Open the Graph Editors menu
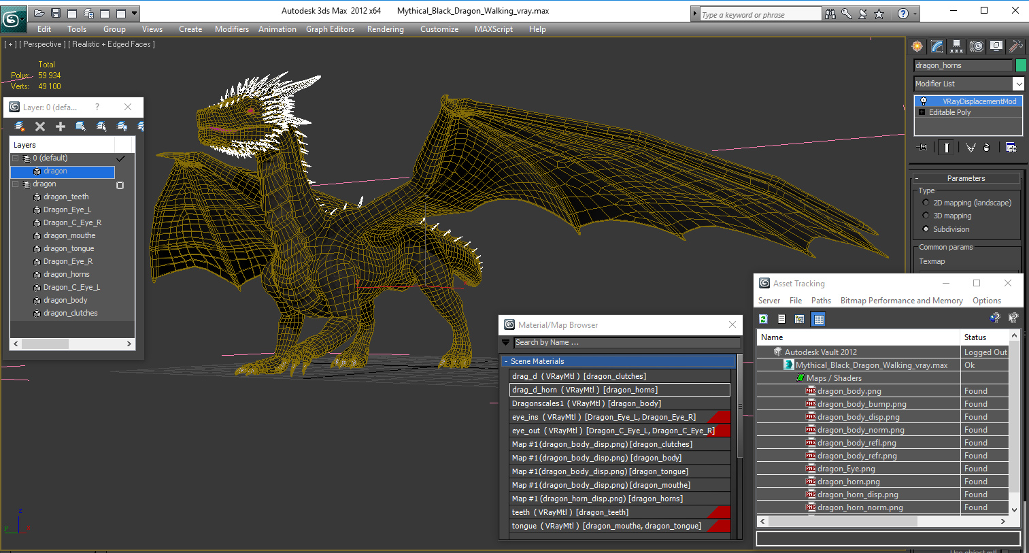 pos(330,29)
